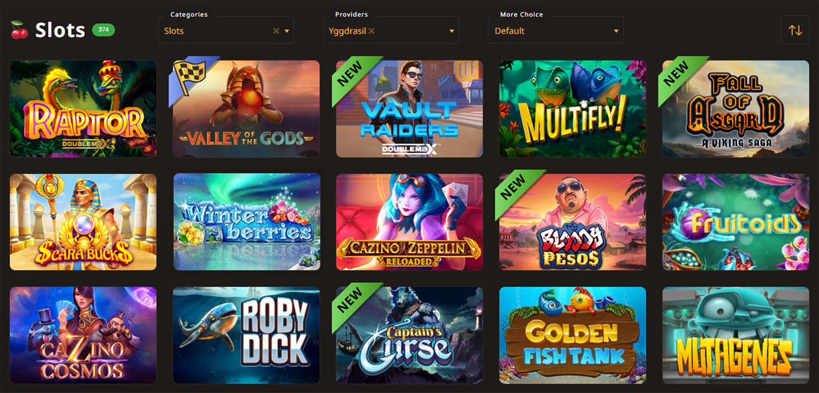Image resolution: width=819 pixels, height=393 pixels.
Task: Clear the Slots category selection
Action: pos(276,31)
